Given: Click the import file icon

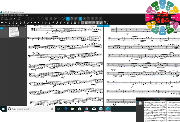Looking at the screenshot, I should tap(6, 18).
